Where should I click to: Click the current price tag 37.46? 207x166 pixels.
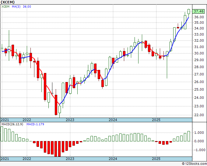198,11
